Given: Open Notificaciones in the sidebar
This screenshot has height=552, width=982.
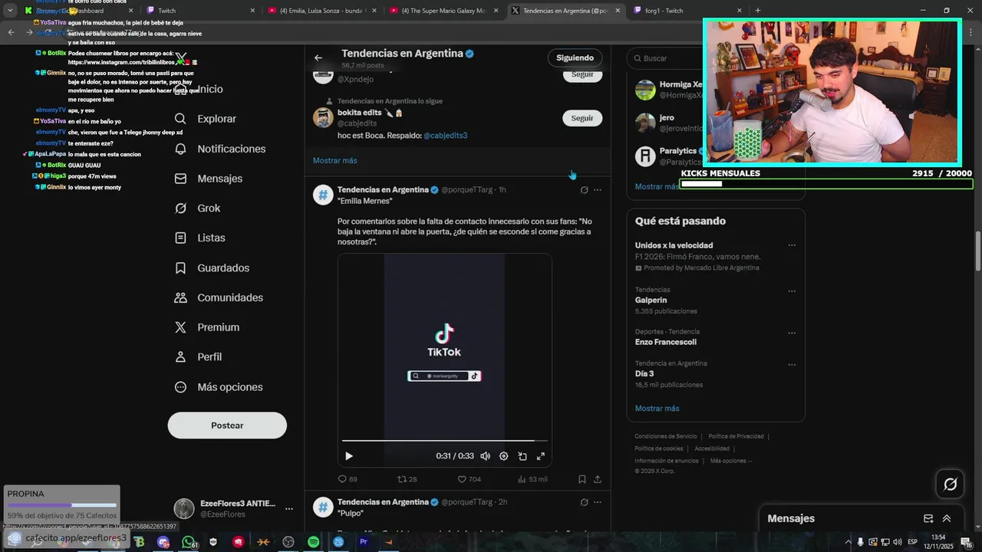Looking at the screenshot, I should coord(220,149).
